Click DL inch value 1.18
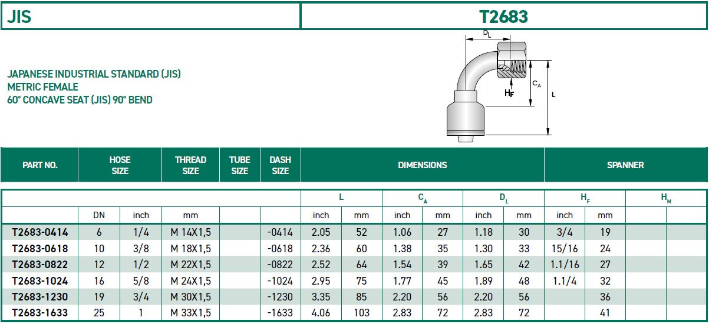Screen dimensions: 709x324 [483, 232]
